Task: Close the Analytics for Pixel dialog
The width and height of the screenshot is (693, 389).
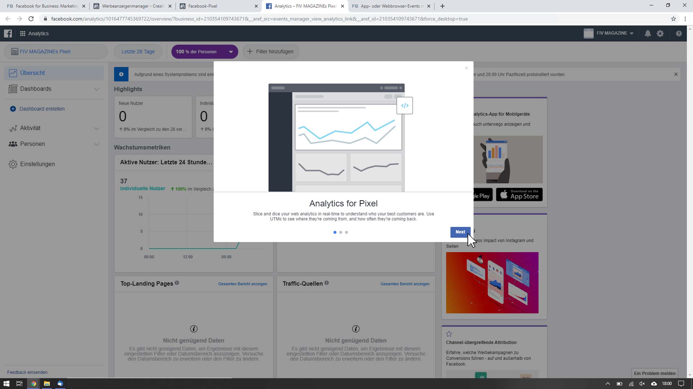Action: 466,68
